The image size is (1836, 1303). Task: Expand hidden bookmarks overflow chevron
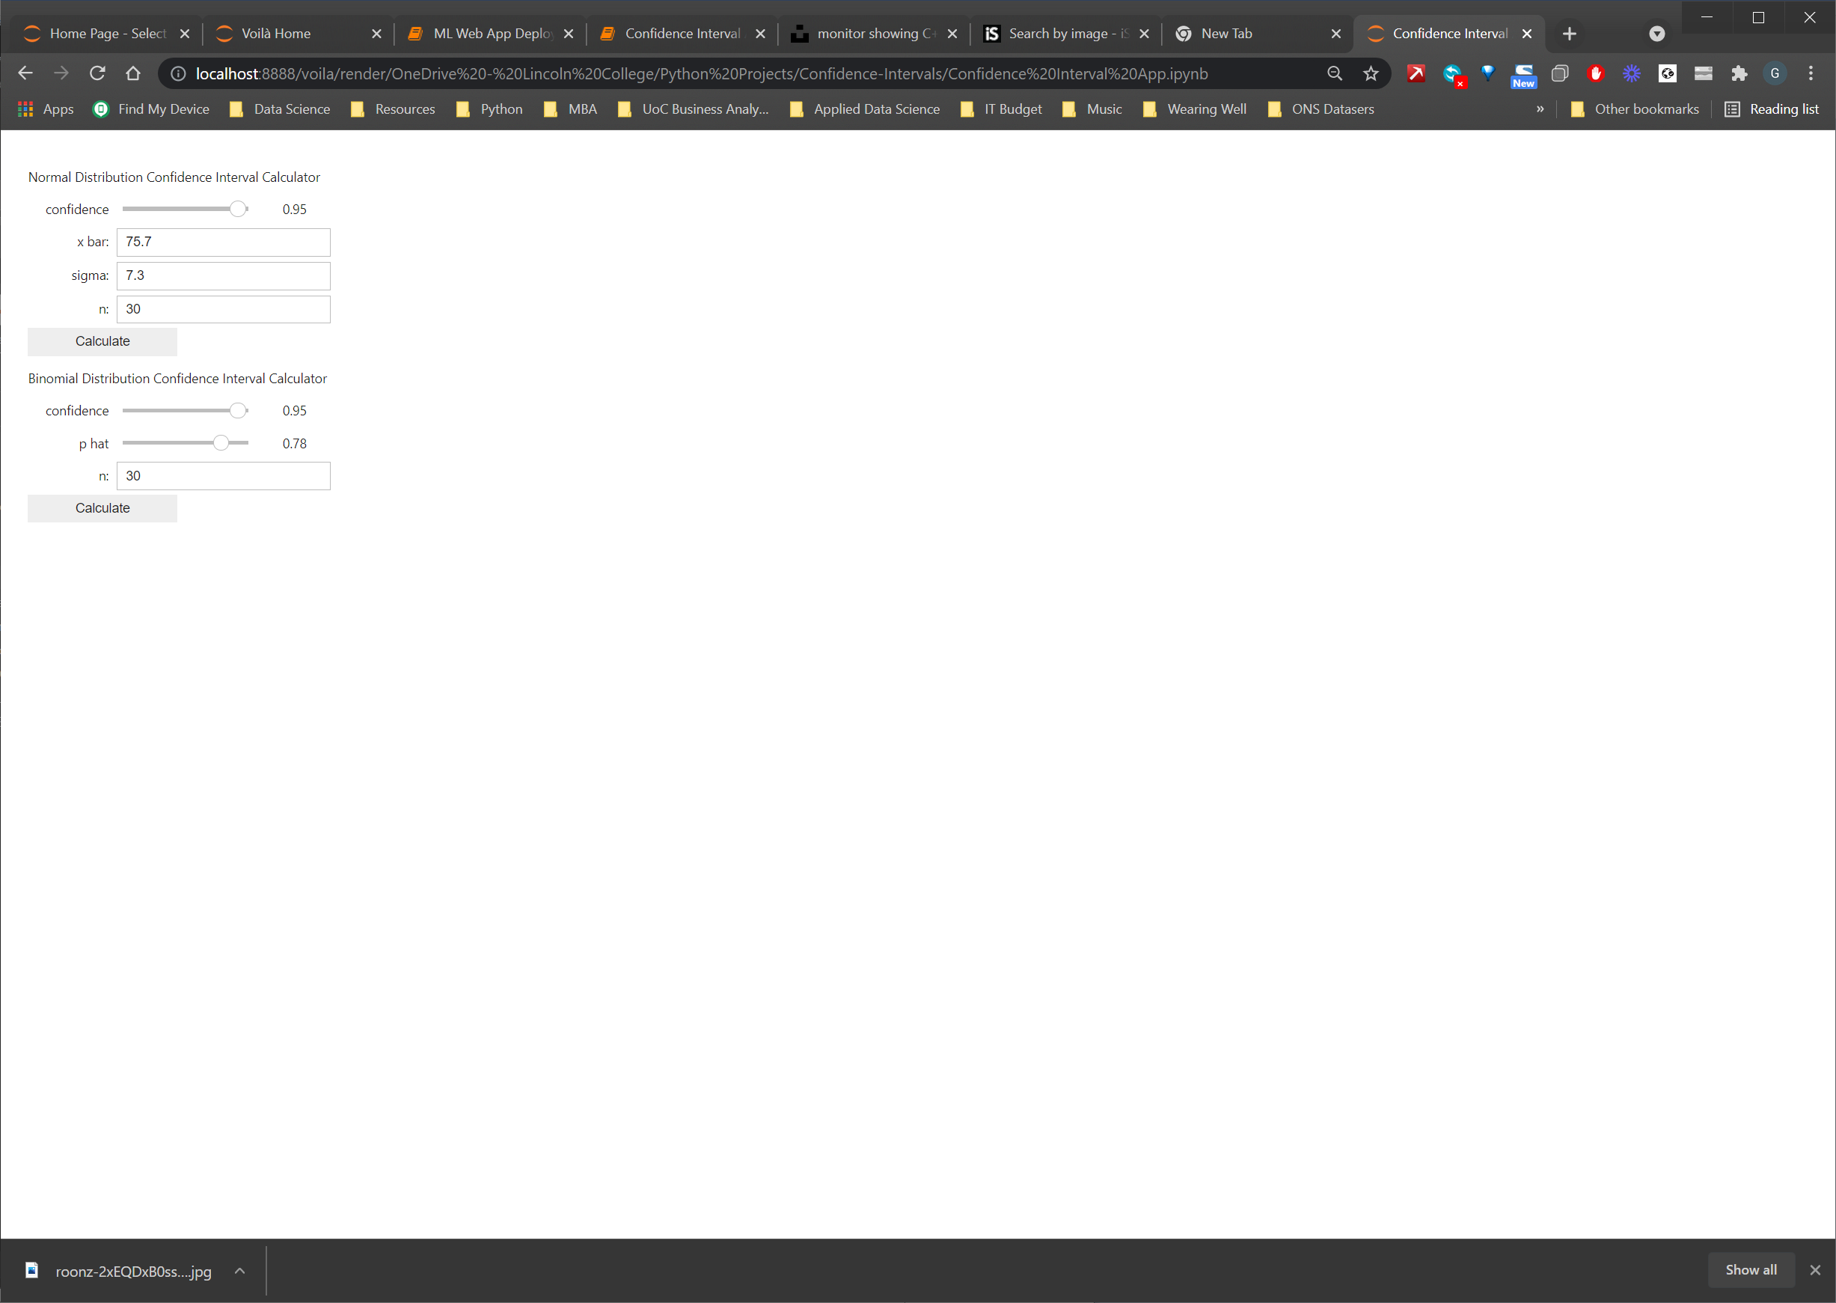click(x=1539, y=109)
